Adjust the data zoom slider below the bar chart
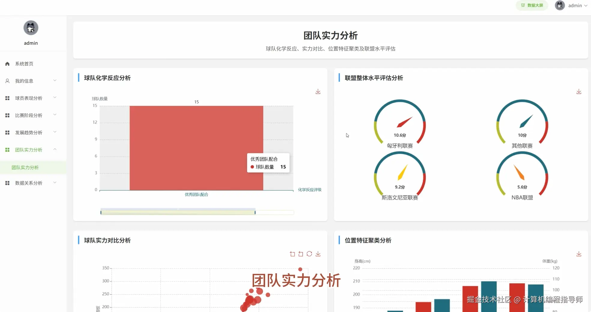Screen dimensions: 591x312 tap(177, 212)
